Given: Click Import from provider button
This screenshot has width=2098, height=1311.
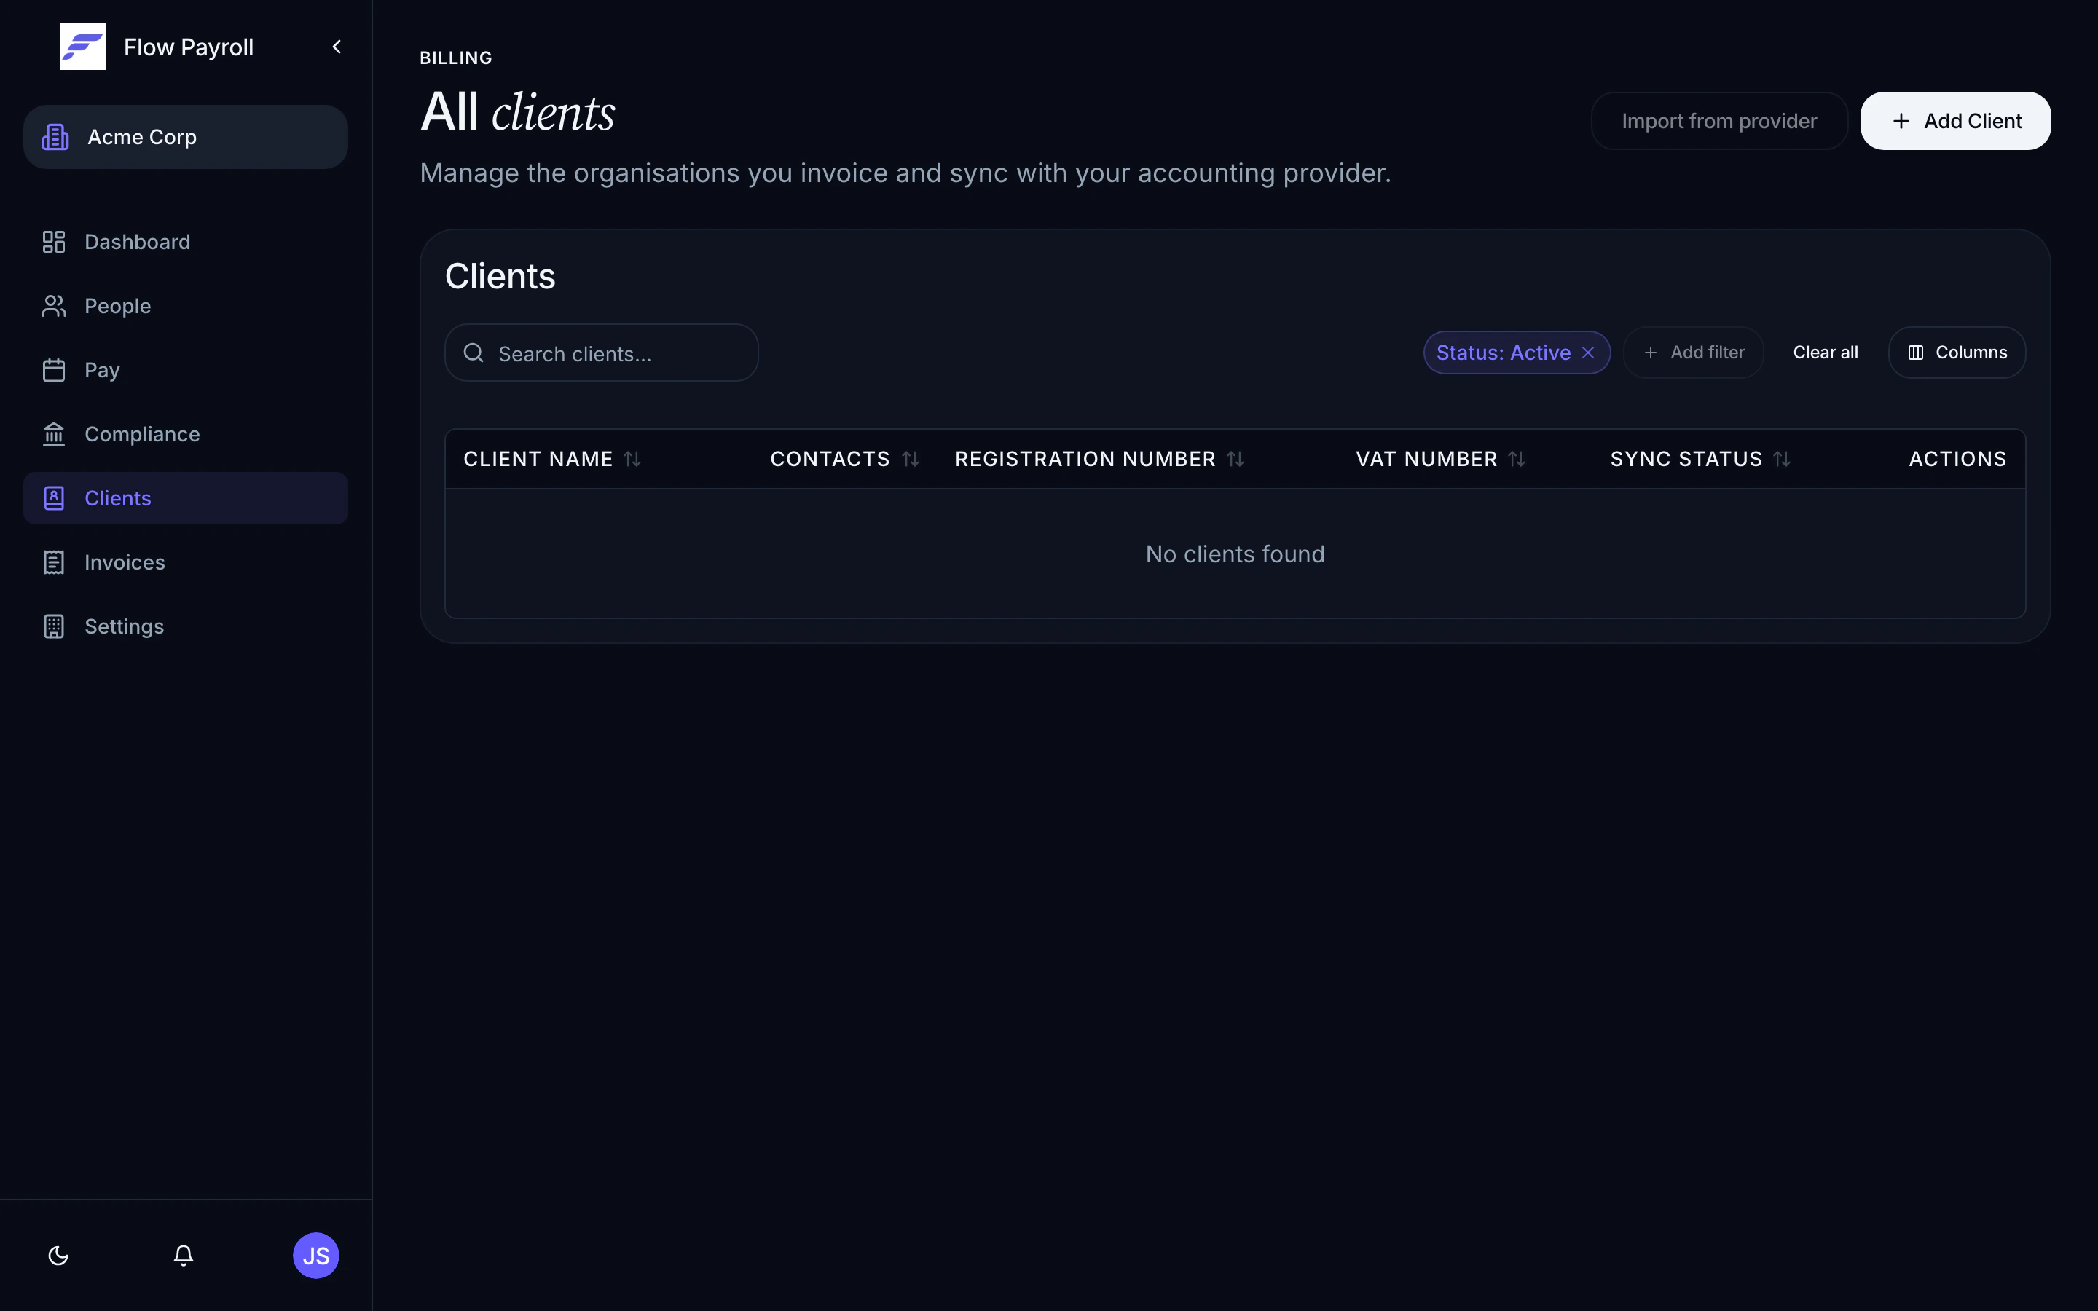Looking at the screenshot, I should point(1719,122).
